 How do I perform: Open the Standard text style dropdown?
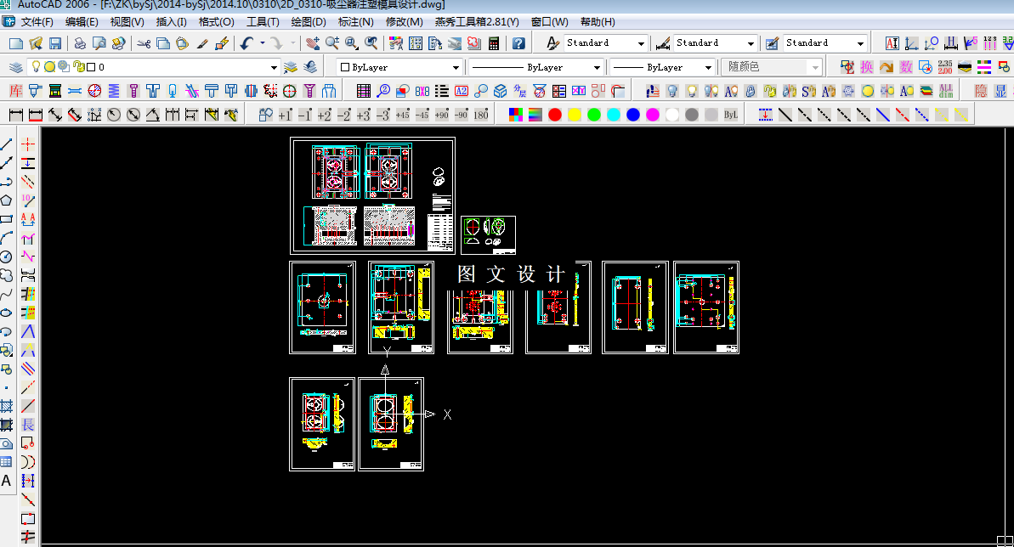(x=605, y=42)
